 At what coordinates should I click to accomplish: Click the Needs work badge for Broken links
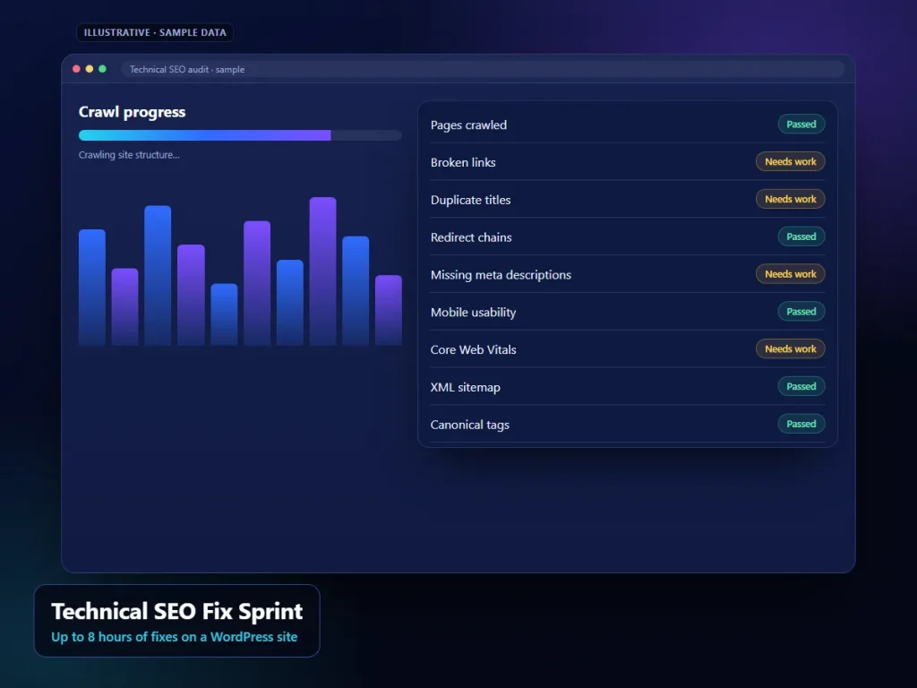click(791, 161)
